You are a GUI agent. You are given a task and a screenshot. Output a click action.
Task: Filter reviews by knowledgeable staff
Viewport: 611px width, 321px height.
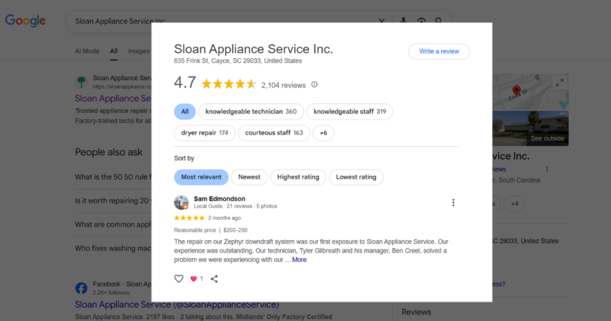[x=350, y=112]
